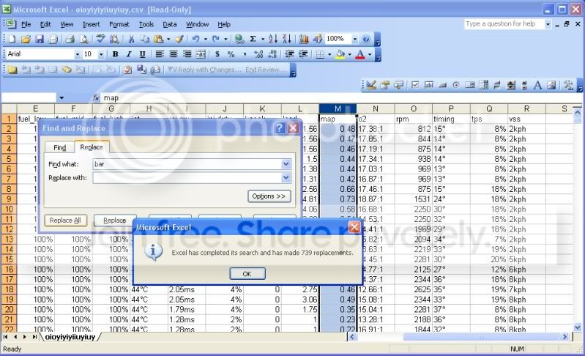585x356 pixels.
Task: Increase decimal places
Action: tap(258, 54)
